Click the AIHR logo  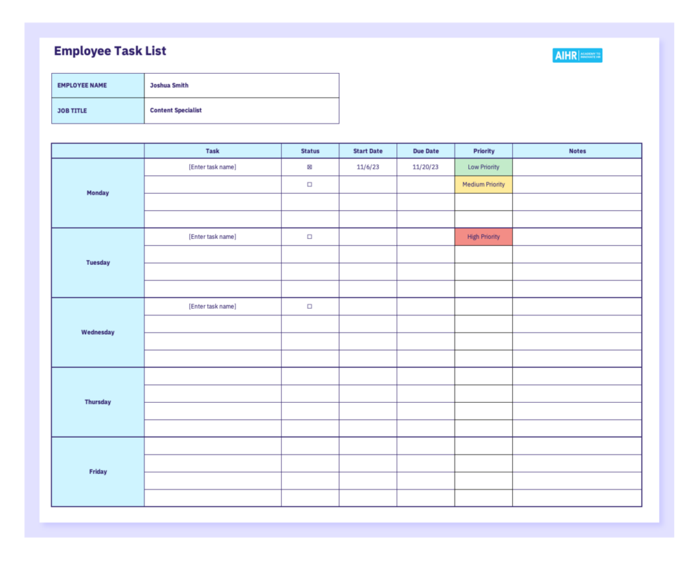click(x=578, y=55)
